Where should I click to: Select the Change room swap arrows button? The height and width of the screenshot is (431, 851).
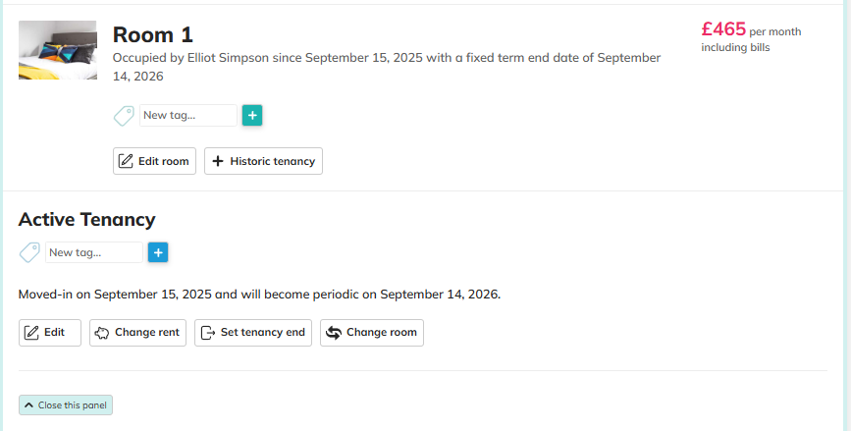(x=372, y=333)
